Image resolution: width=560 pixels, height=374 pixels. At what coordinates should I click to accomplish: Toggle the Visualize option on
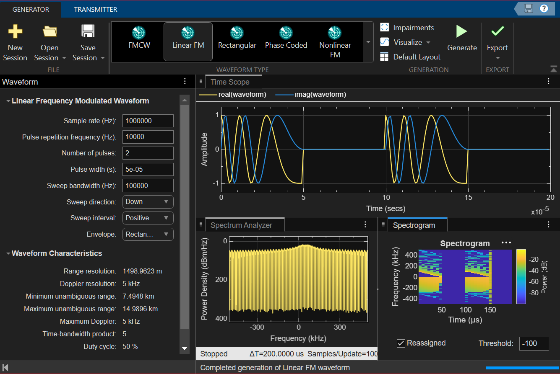pyautogui.click(x=384, y=42)
